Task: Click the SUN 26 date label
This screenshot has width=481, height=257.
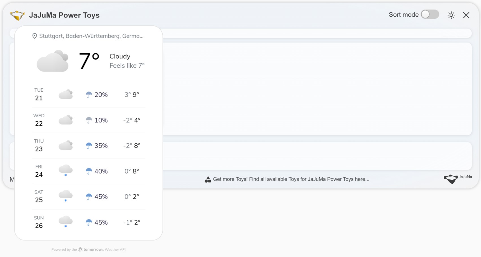Action: coord(39,222)
